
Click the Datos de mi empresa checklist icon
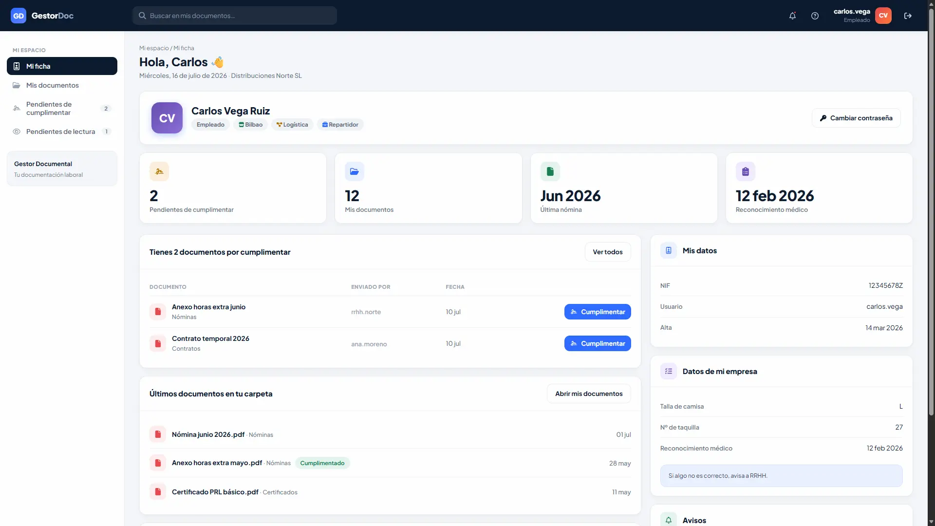[x=669, y=371]
